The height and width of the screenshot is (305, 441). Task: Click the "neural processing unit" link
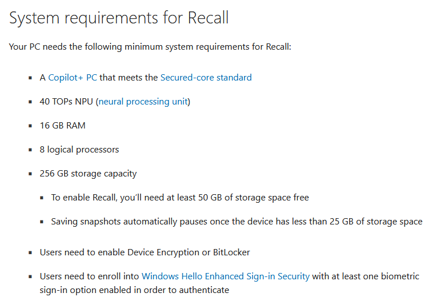(143, 102)
